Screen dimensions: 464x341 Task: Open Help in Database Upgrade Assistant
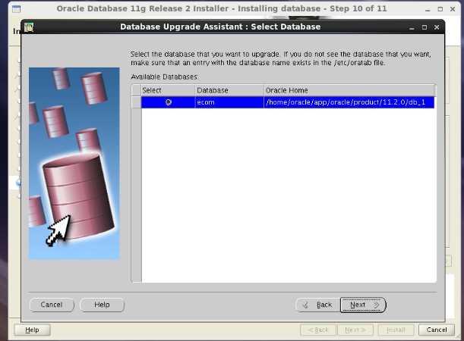click(102, 305)
